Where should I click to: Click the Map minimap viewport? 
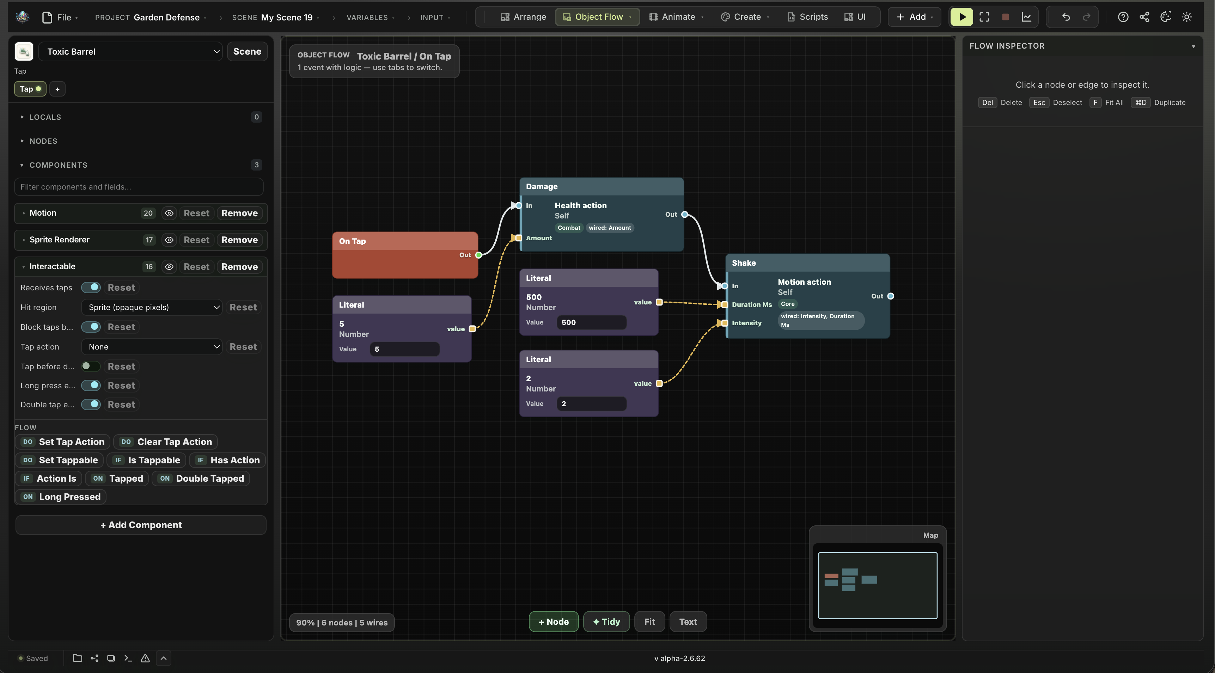click(x=877, y=585)
